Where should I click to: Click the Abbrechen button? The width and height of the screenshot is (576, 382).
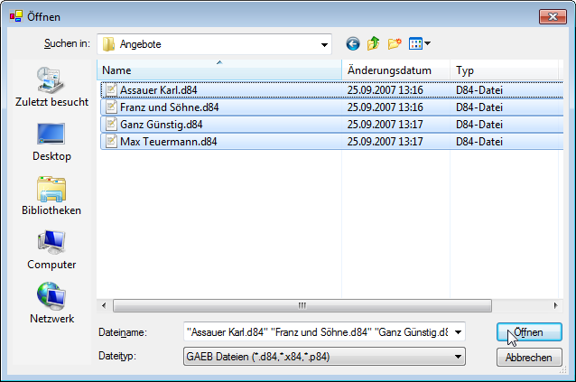(x=529, y=358)
